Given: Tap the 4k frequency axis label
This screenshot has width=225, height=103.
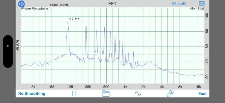Looking at the screenshot, I should tap(162, 87).
